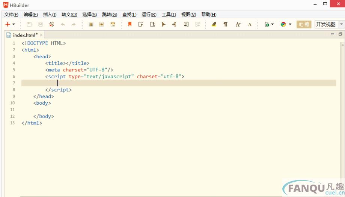Click the green run-in-browser page icon
345x197 pixels.
click(267, 24)
